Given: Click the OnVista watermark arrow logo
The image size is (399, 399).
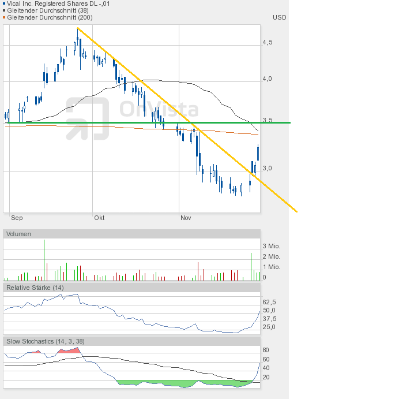Looking at the screenshot, I should click(x=86, y=118).
